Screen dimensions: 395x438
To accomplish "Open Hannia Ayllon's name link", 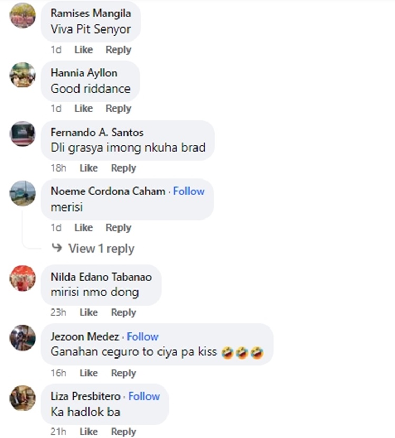I will pos(84,73).
